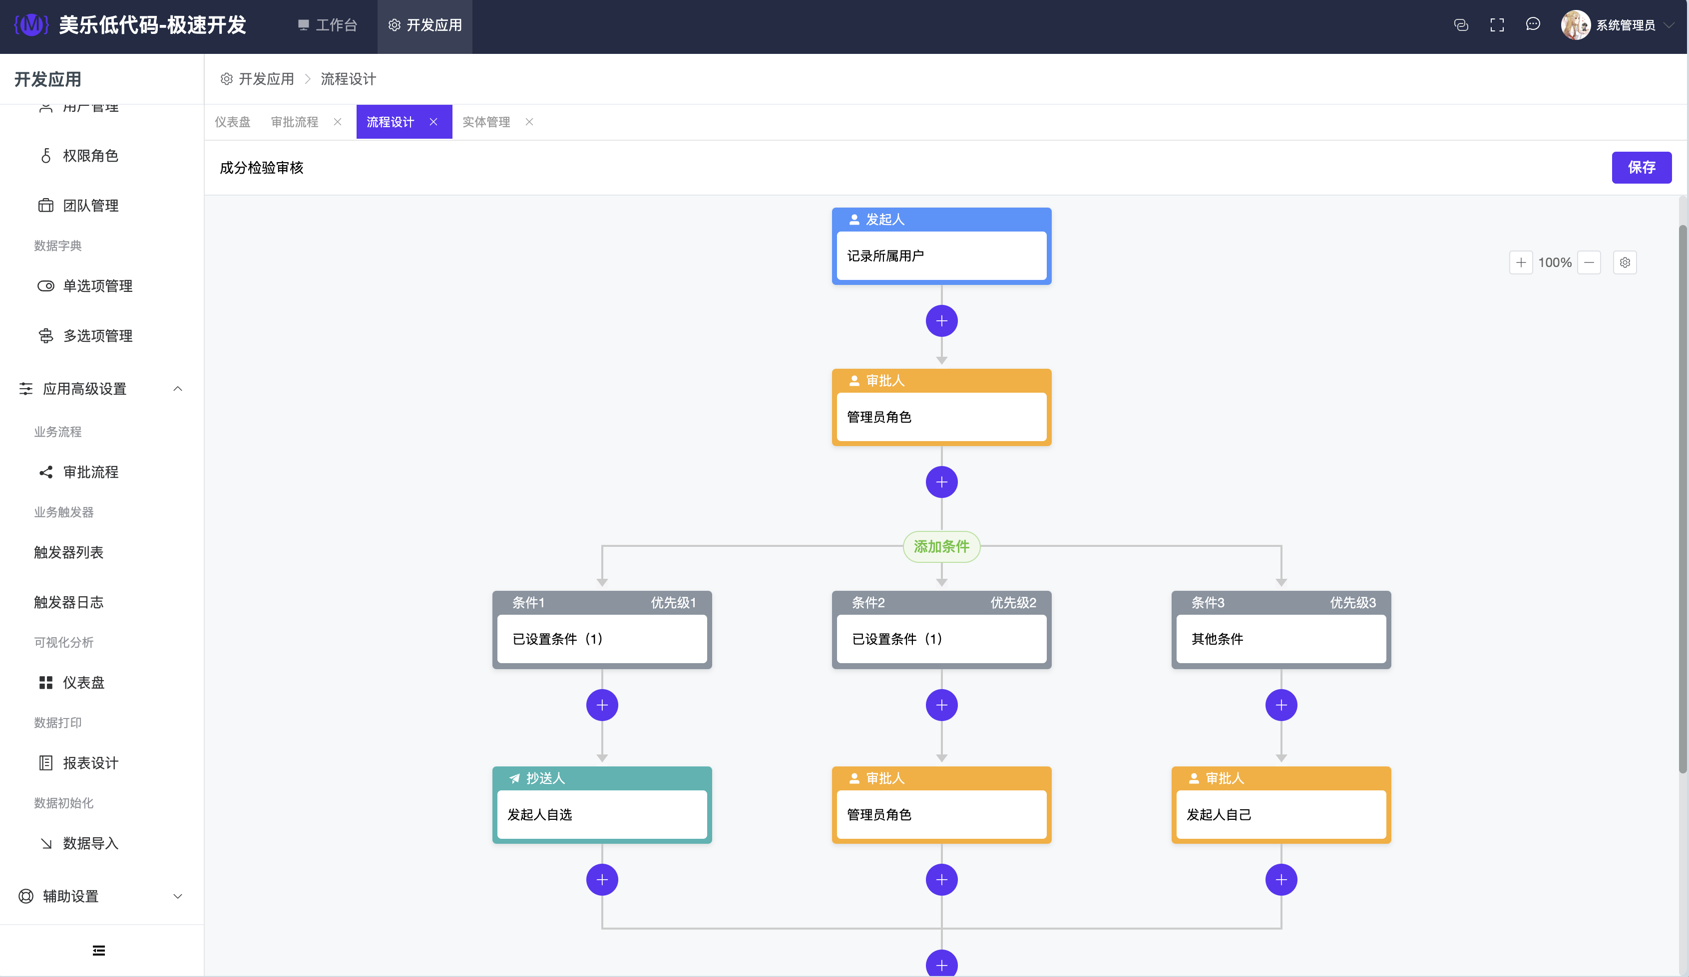Screen dimensions: 1689x977
Task: Click the flow canvas settings gear icon
Action: (1625, 262)
